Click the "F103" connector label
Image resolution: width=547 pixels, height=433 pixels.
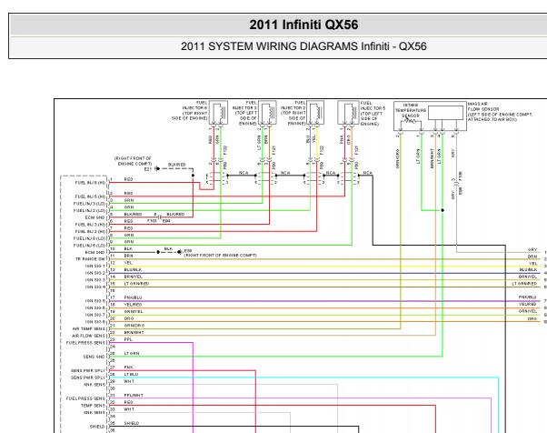(152, 221)
